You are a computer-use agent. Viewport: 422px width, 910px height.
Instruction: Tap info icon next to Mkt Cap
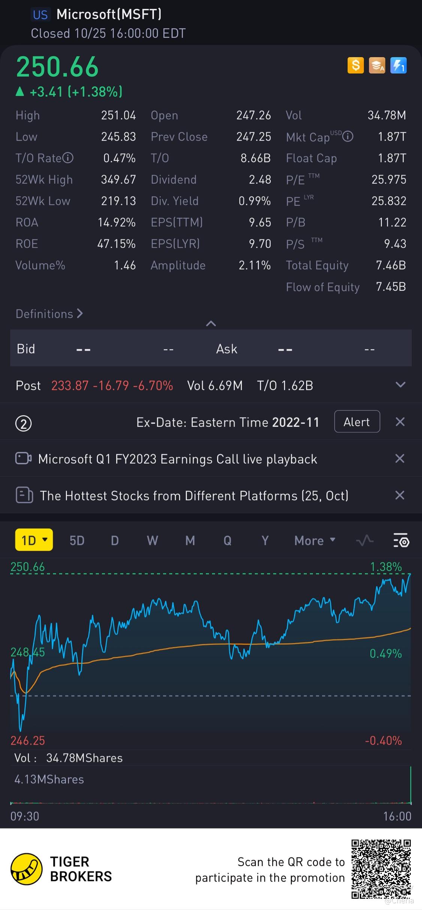pyautogui.click(x=348, y=137)
